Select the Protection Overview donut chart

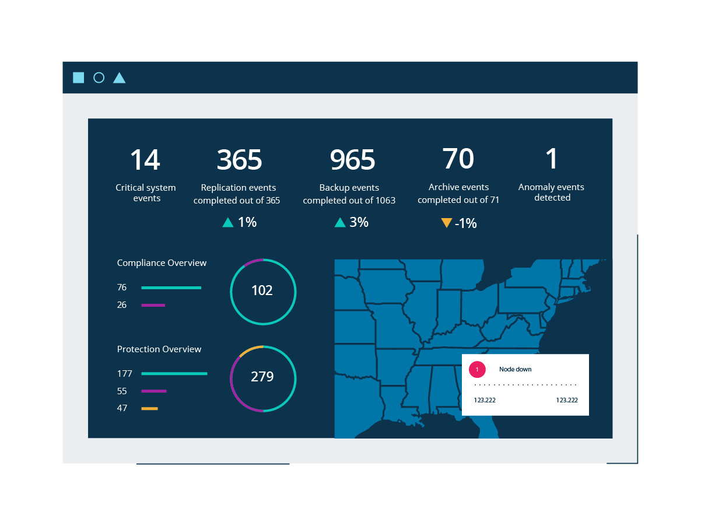[x=263, y=378]
